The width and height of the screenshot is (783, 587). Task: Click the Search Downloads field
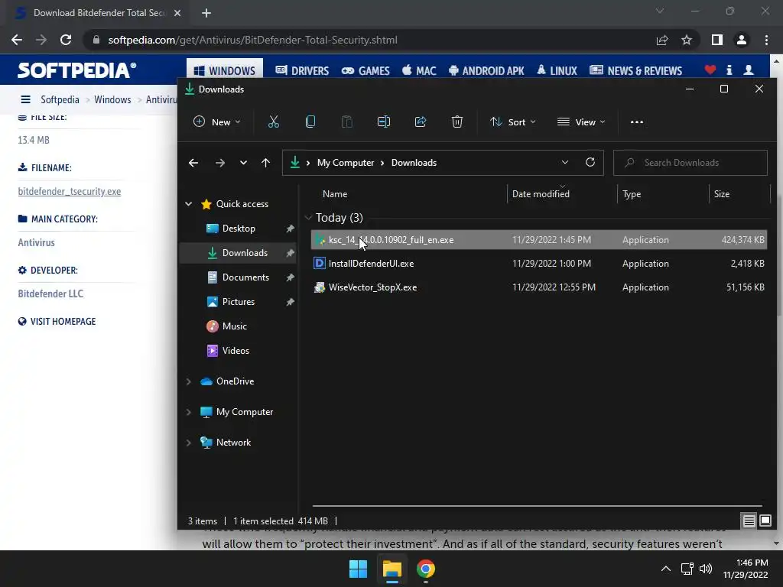click(690, 163)
